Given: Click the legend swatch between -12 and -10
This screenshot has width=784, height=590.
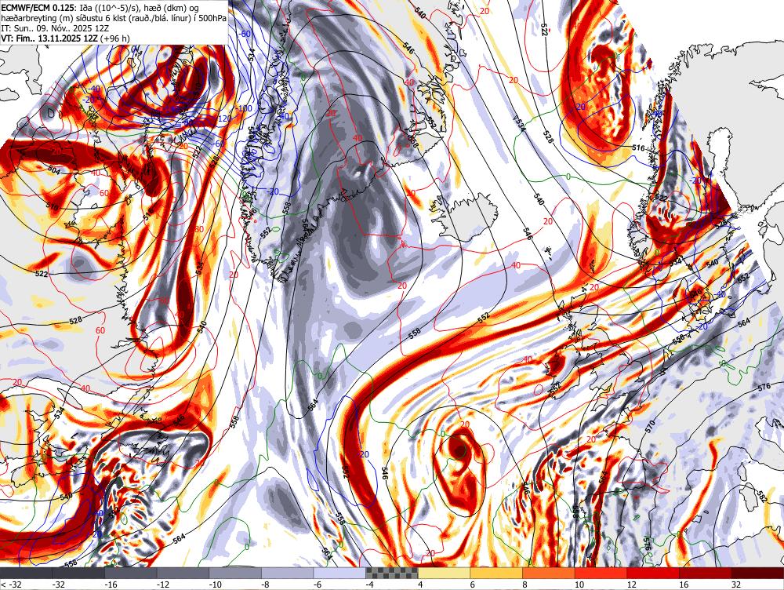Looking at the screenshot, I should click(x=183, y=573).
